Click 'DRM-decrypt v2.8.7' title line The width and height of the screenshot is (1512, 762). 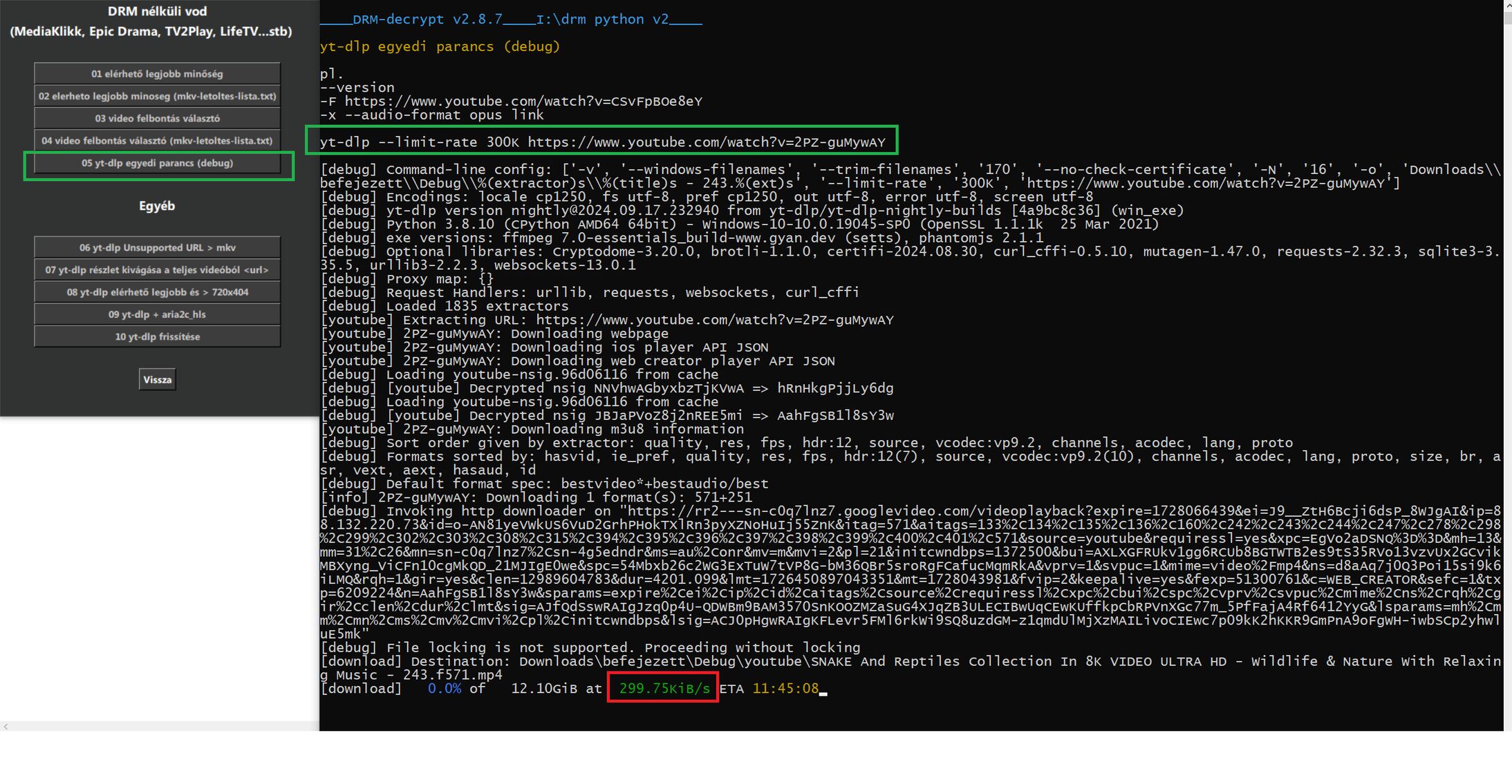pyautogui.click(x=511, y=19)
